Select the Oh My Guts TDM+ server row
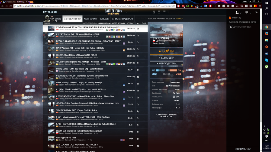Image resolution: width=271 pixels, height=152 pixels. click(95, 70)
